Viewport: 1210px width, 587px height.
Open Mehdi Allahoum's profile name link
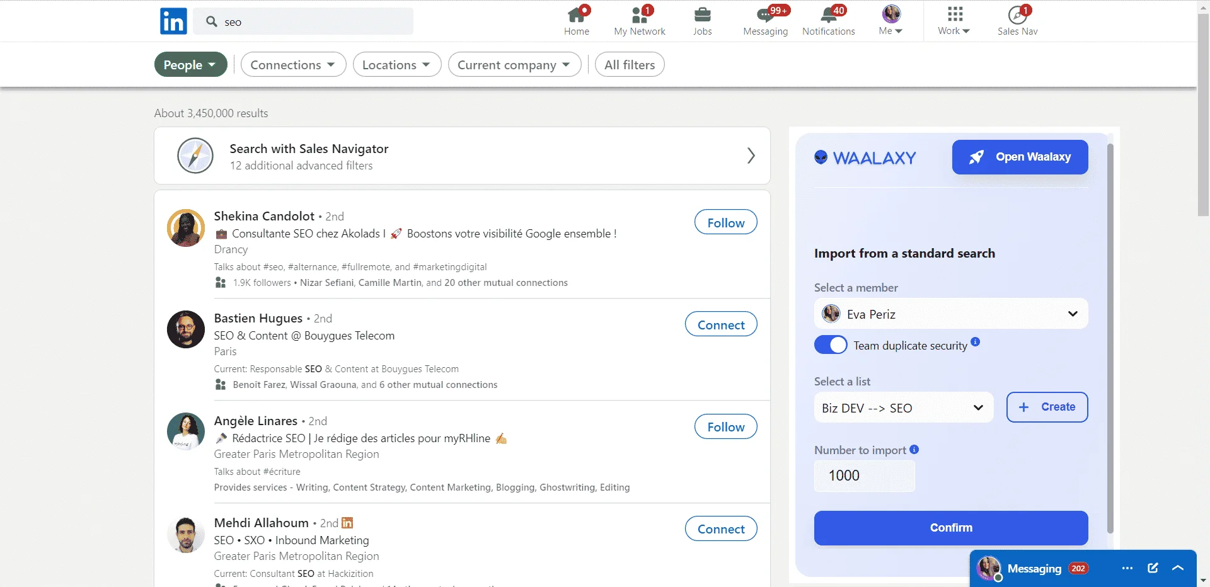coord(262,523)
